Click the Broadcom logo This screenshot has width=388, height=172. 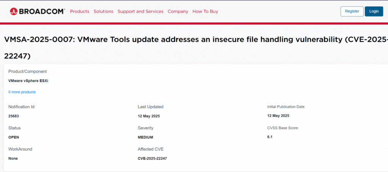pos(38,11)
